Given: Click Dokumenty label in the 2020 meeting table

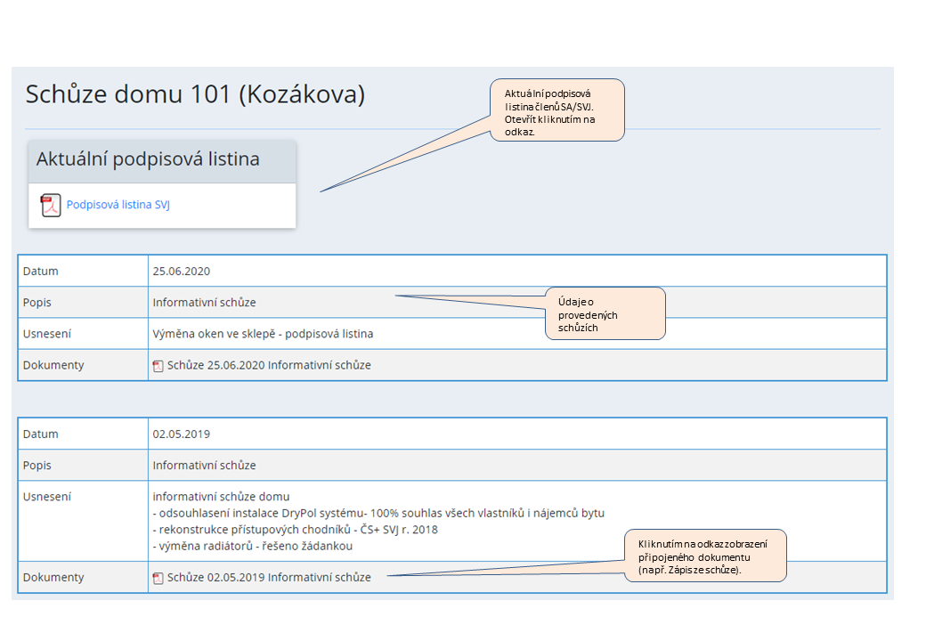Looking at the screenshot, I should [x=53, y=365].
